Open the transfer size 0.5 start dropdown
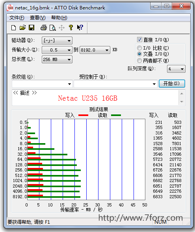 pos(57,50)
